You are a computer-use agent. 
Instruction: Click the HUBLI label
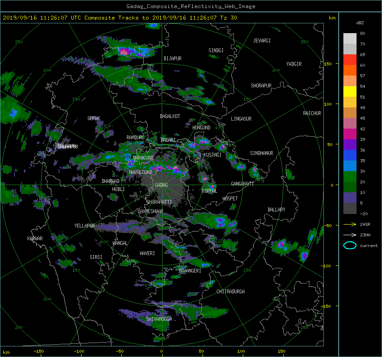coord(118,189)
